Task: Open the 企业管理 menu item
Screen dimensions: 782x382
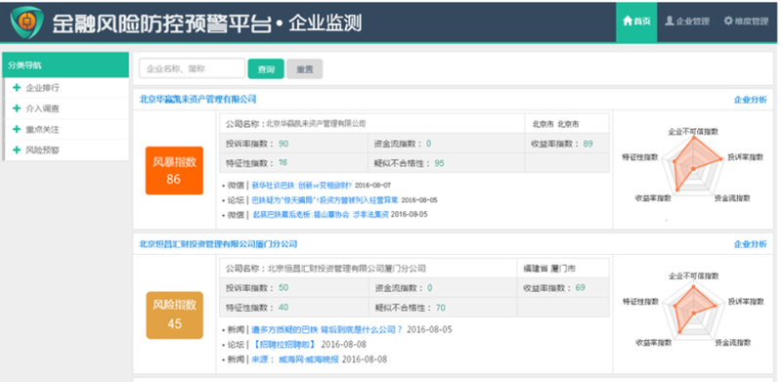Action: [x=687, y=21]
